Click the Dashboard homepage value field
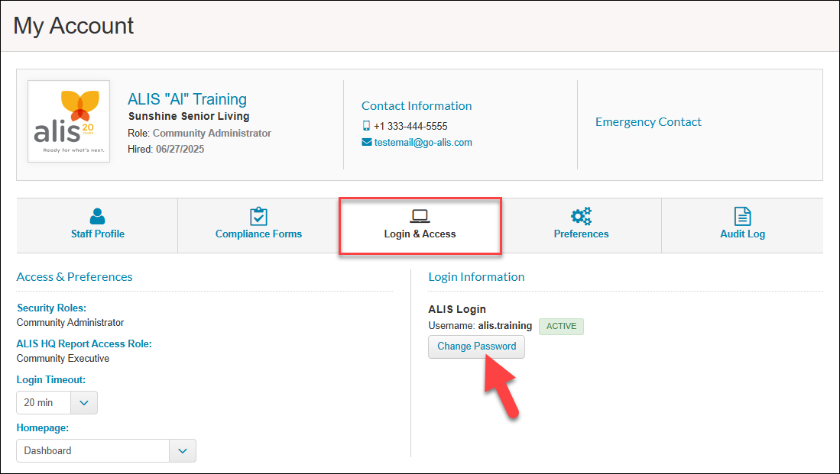Image resolution: width=840 pixels, height=474 pixels. [x=92, y=451]
